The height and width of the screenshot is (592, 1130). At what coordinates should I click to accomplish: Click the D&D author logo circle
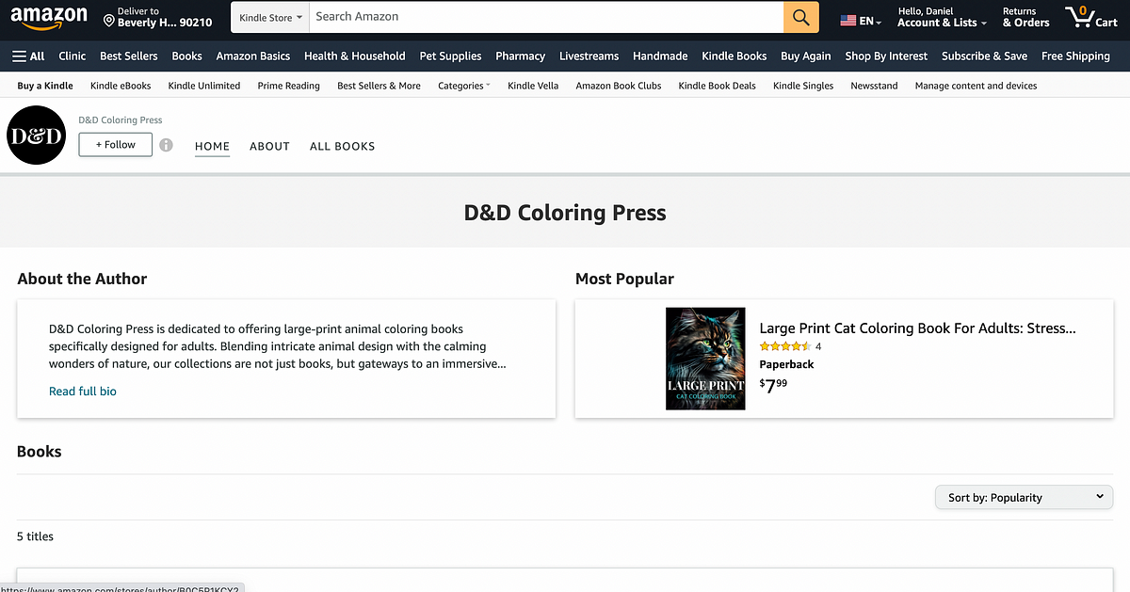coord(36,136)
